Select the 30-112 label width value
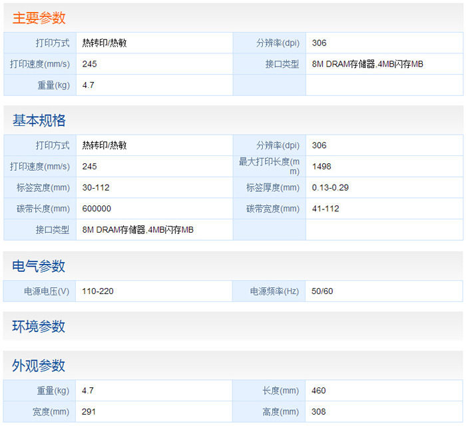The width and height of the screenshot is (466, 426). tap(96, 187)
